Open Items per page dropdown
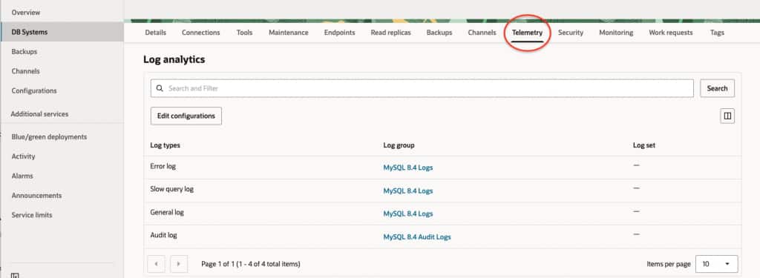 [x=716, y=264]
